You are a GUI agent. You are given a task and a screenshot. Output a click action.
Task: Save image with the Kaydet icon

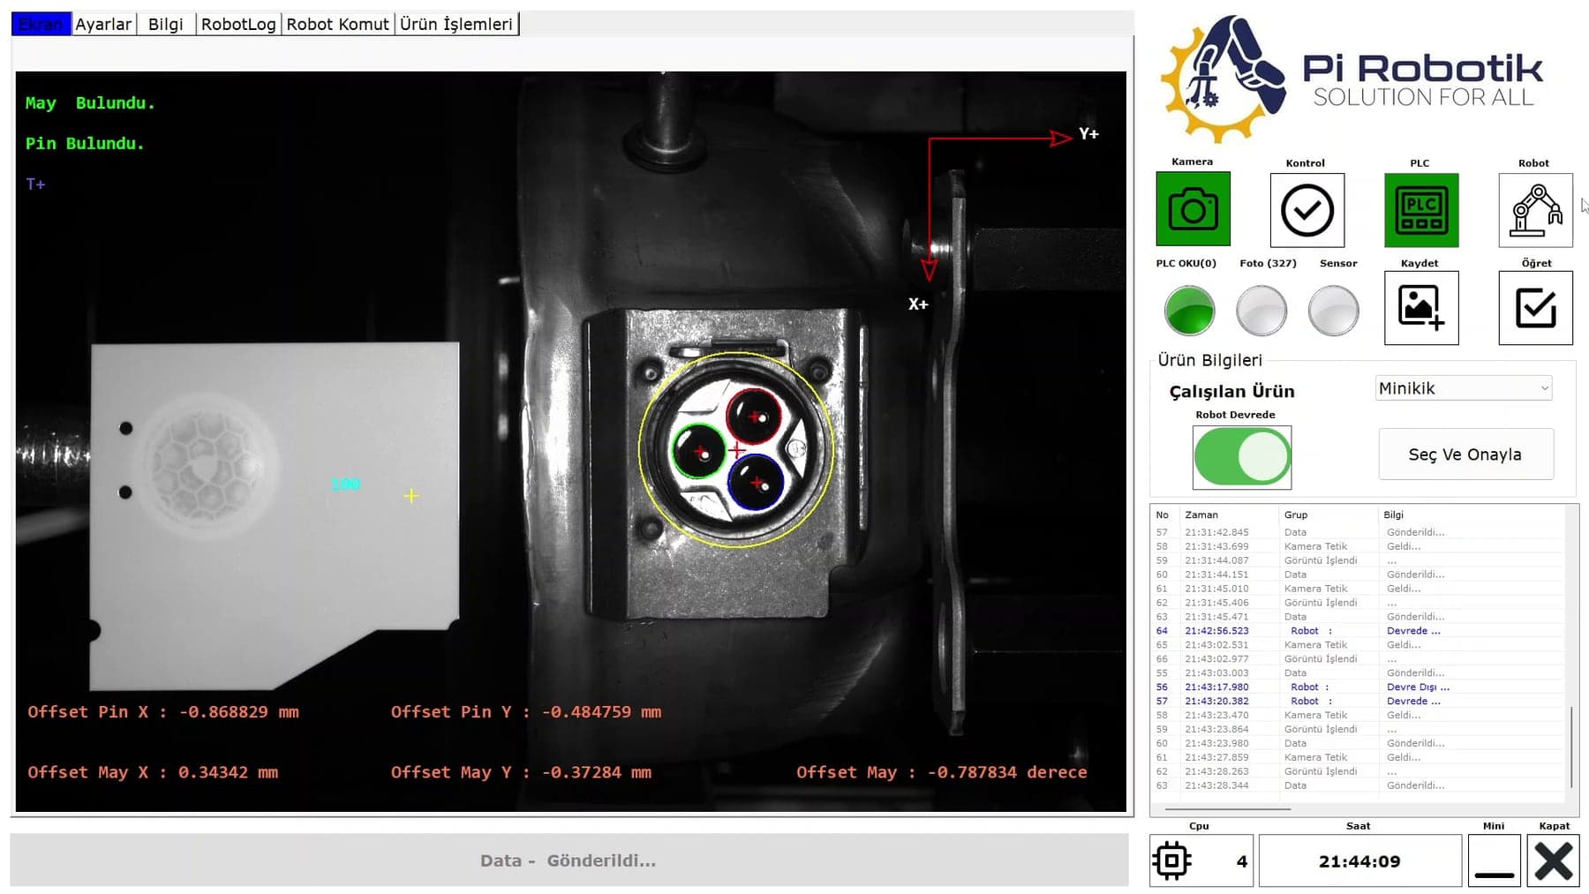(1421, 308)
